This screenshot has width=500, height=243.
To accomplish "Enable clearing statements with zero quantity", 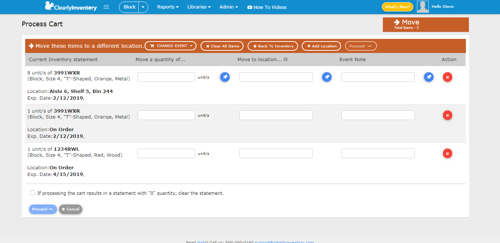I will 33,193.
